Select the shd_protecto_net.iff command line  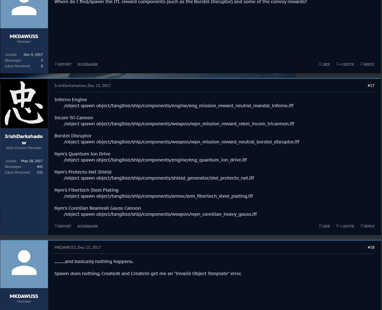tap(159, 178)
